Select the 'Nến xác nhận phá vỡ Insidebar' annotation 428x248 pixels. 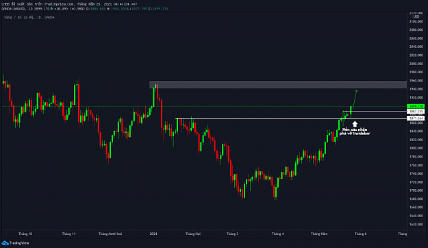(355, 132)
